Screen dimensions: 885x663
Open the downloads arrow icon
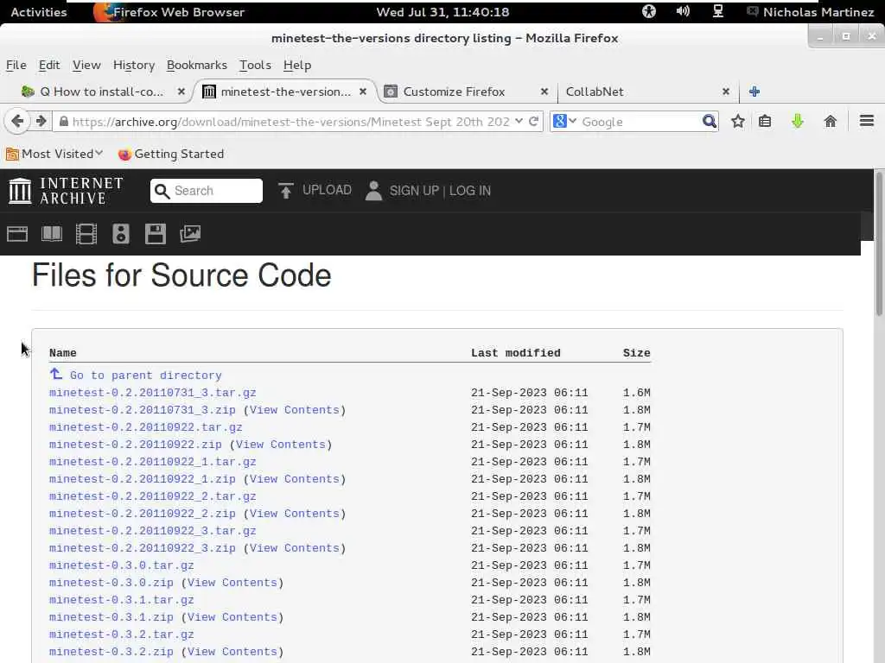tap(798, 121)
